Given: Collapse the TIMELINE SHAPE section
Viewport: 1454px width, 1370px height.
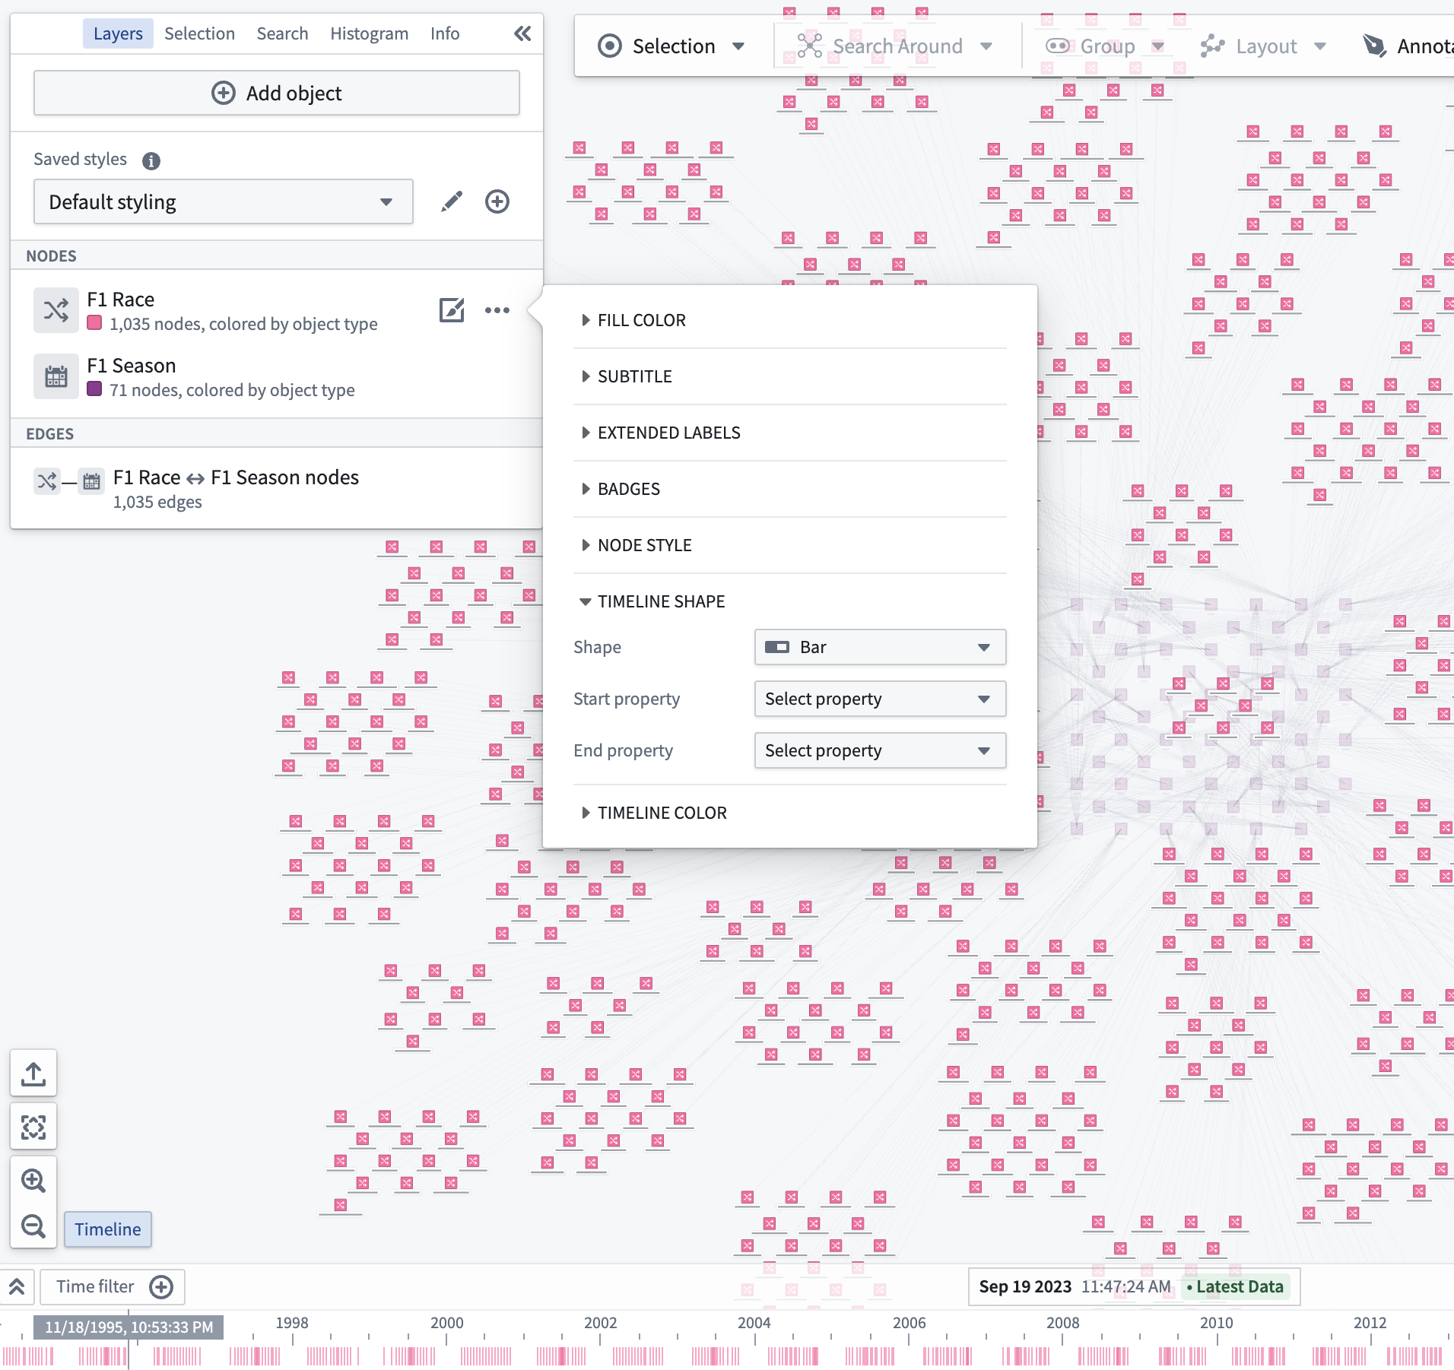Looking at the screenshot, I should (x=654, y=601).
